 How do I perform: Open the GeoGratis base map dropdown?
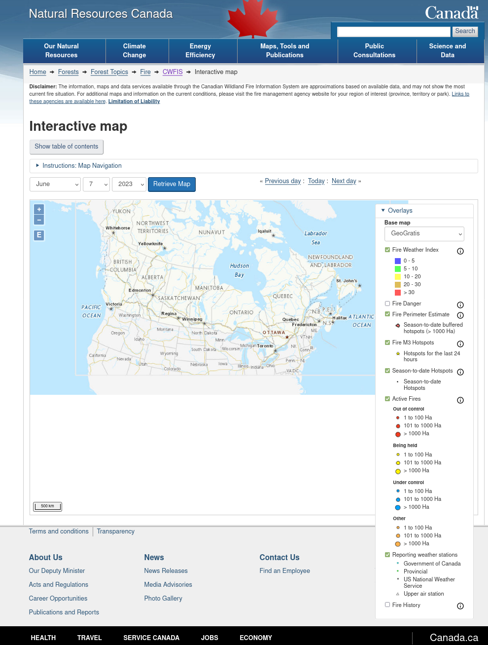tap(424, 233)
